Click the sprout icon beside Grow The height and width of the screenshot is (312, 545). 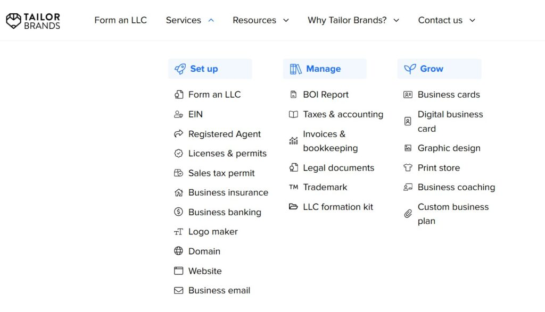click(x=409, y=68)
